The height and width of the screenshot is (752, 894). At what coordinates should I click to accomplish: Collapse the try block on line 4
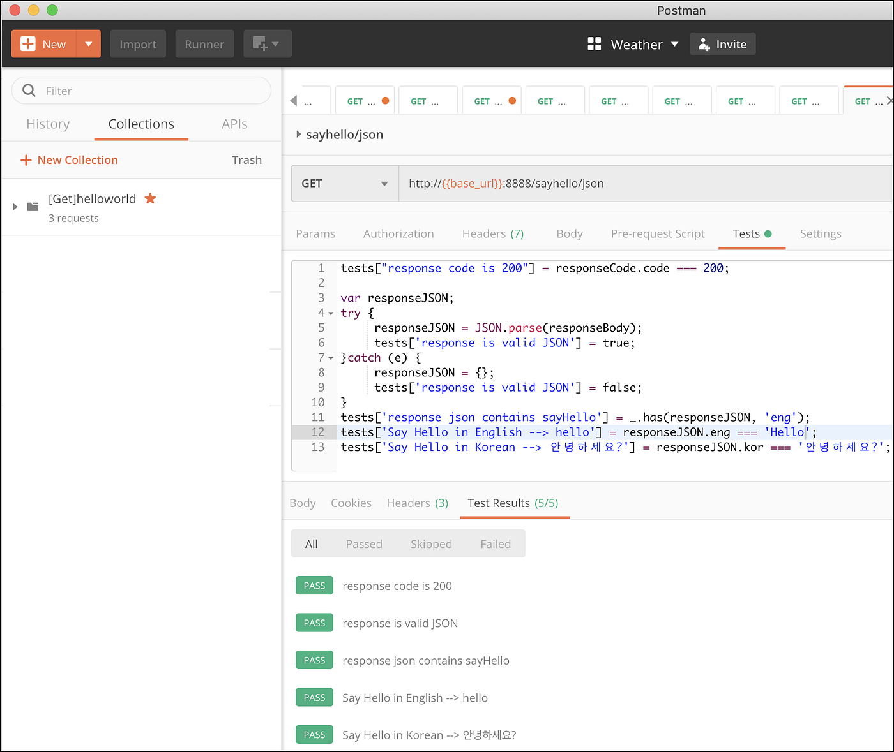(x=331, y=313)
